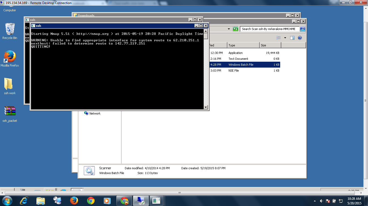
Task: Open the view options dropdown arrow
Action: pyautogui.click(x=285, y=38)
